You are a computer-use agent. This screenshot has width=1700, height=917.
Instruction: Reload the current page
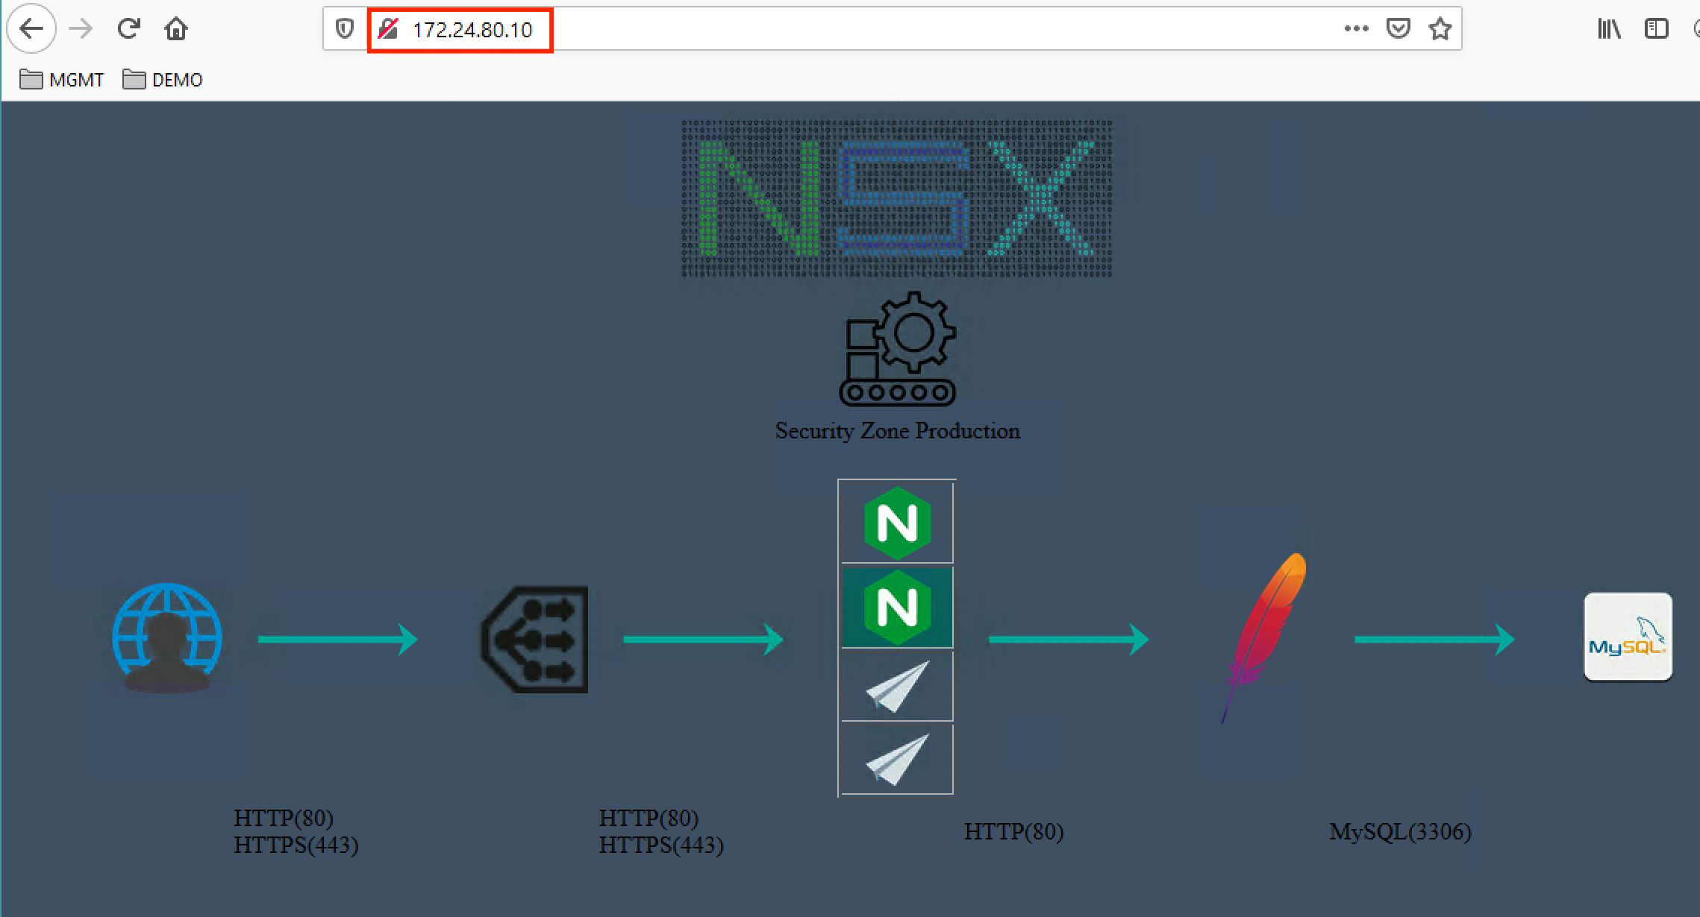(128, 29)
